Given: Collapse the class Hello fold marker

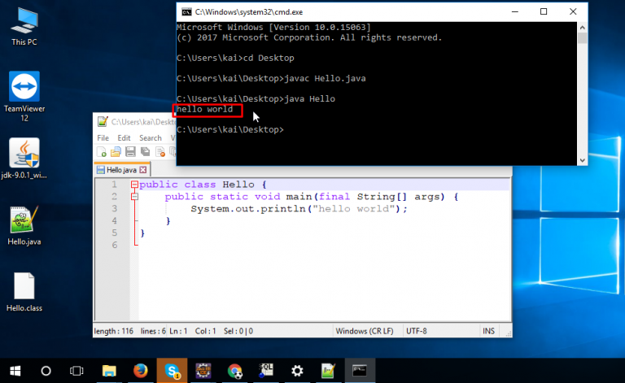Looking at the screenshot, I should click(134, 185).
